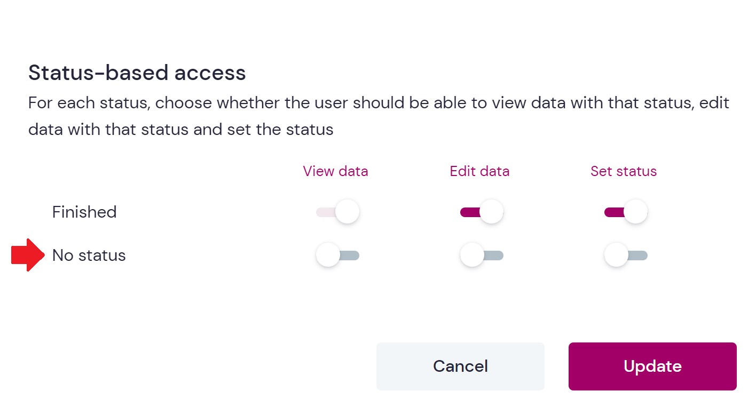The height and width of the screenshot is (407, 756).
Task: Enable View data for No status
Action: tap(337, 256)
